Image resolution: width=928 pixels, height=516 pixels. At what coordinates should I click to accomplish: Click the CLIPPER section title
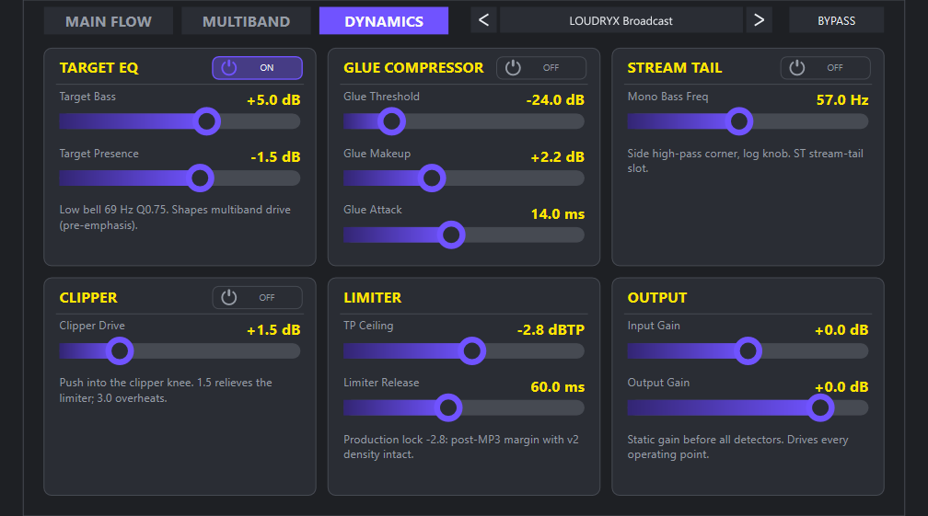click(x=88, y=297)
